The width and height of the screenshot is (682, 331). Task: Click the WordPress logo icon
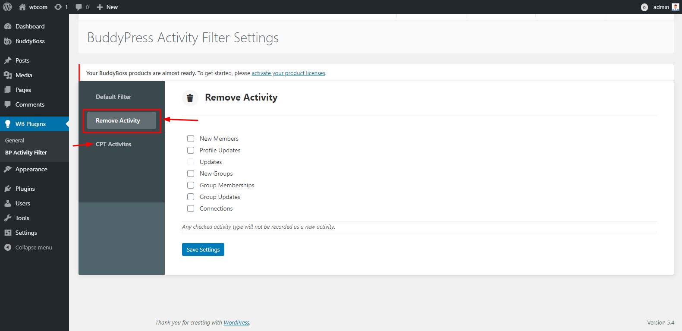7,7
